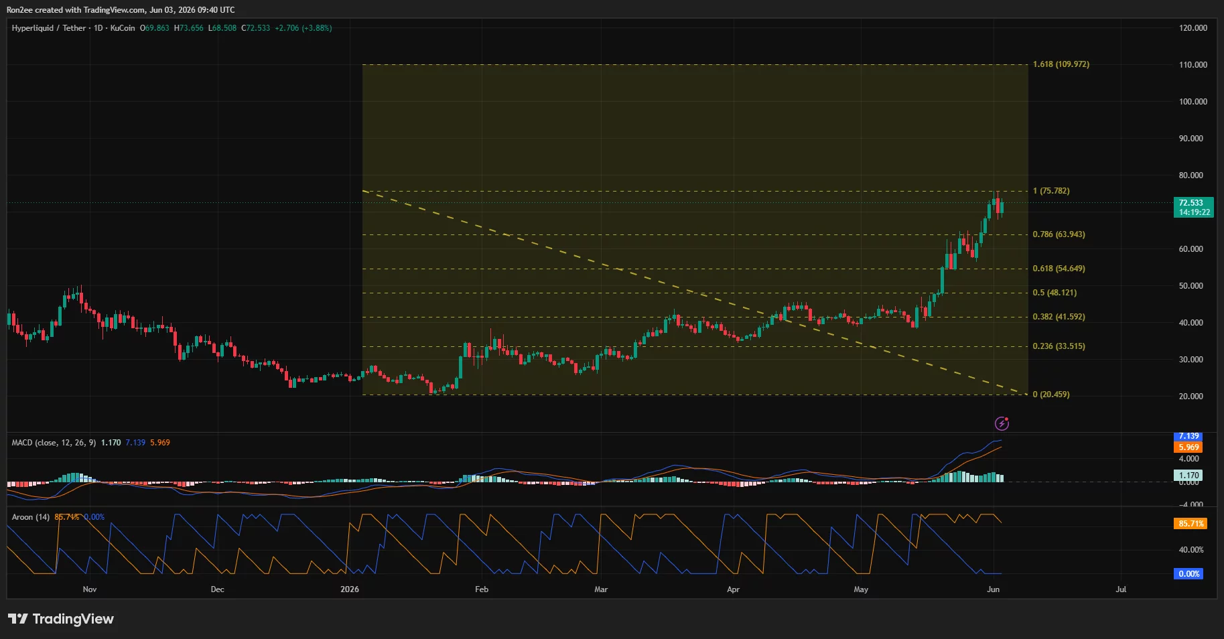The height and width of the screenshot is (639, 1224).
Task: Click the 20.000 price axis label
Action: [x=1191, y=397]
